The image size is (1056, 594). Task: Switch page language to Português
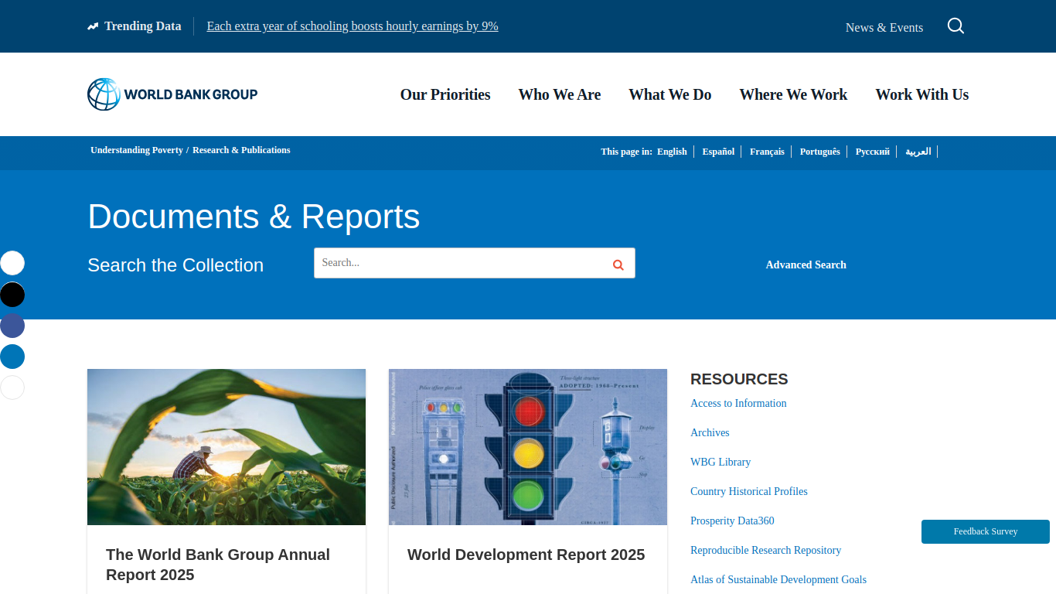click(x=819, y=152)
